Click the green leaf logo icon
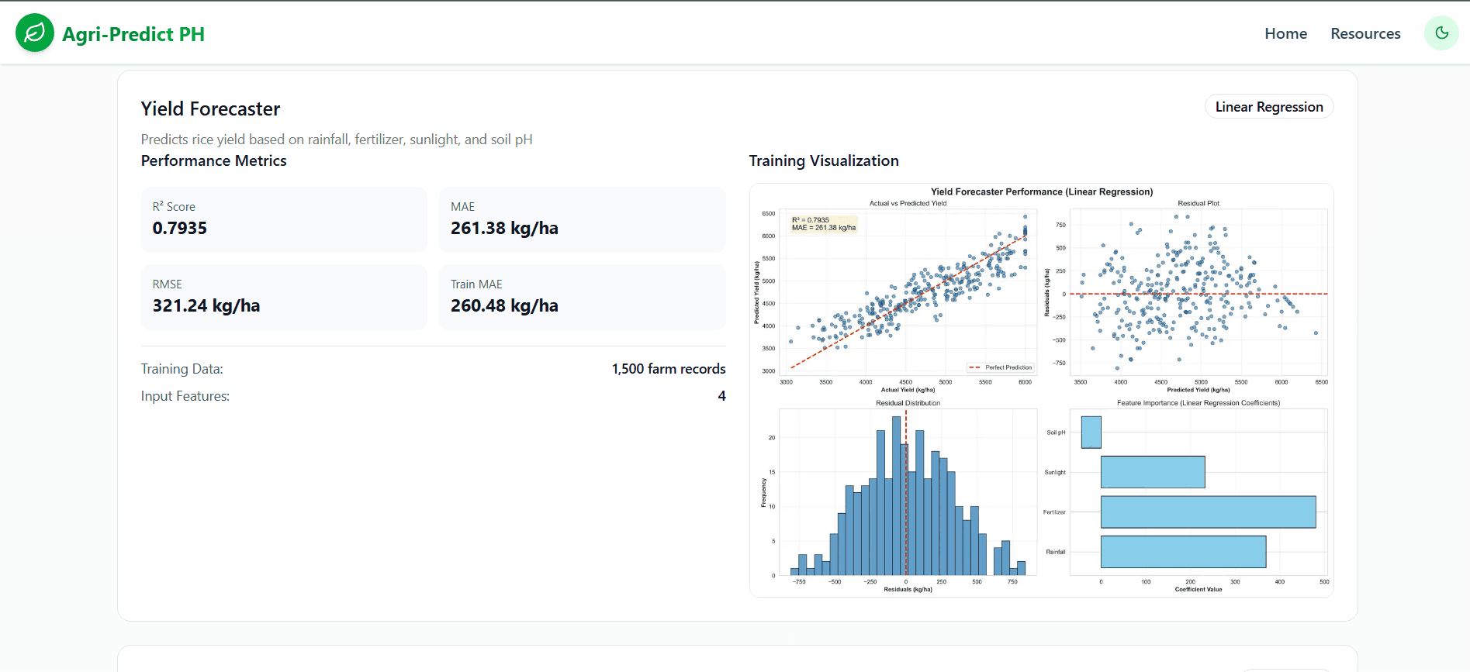Screen dimensions: 1470x672 (35, 33)
